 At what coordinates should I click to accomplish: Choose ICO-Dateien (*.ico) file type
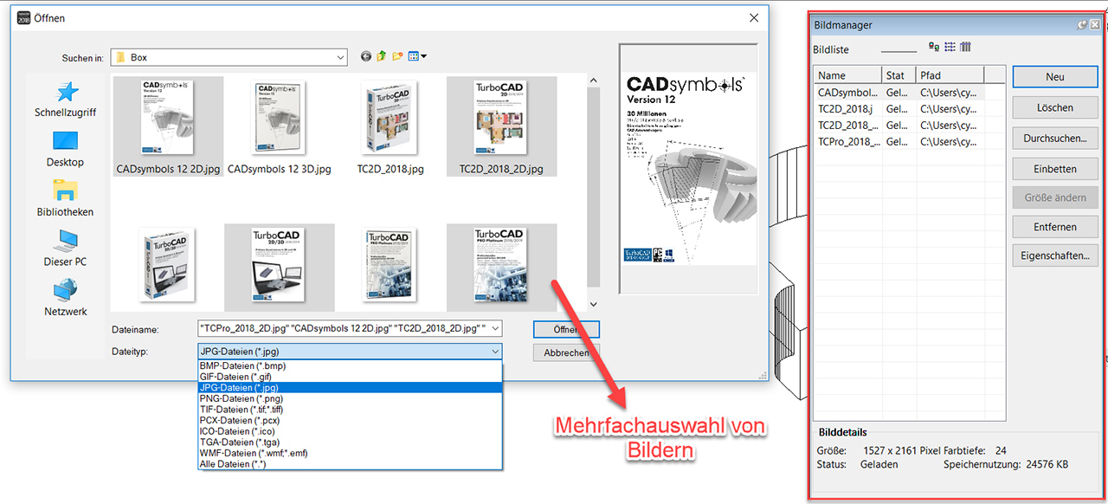[x=350, y=431]
